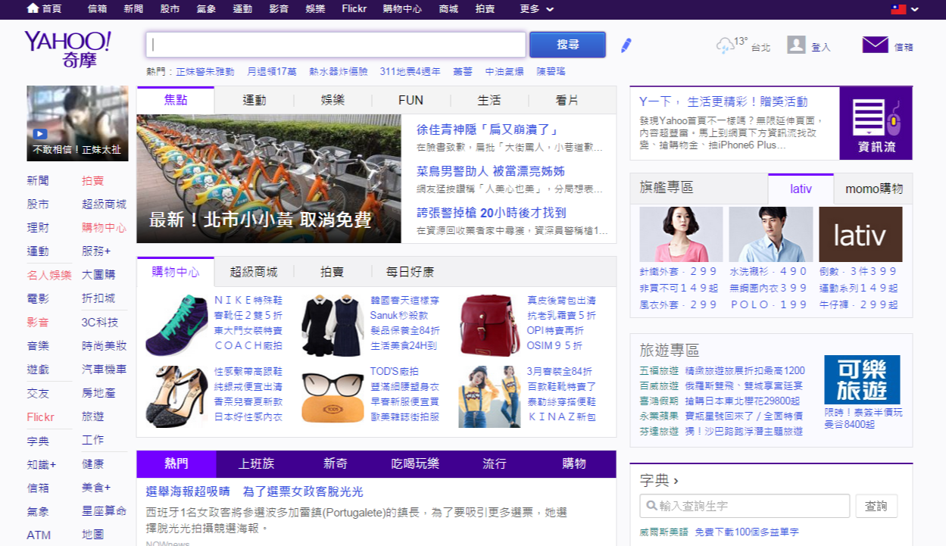The width and height of the screenshot is (946, 546).
Task: Play the video thumbnail 不敢相信！正妹太壯
Action: pos(77,123)
